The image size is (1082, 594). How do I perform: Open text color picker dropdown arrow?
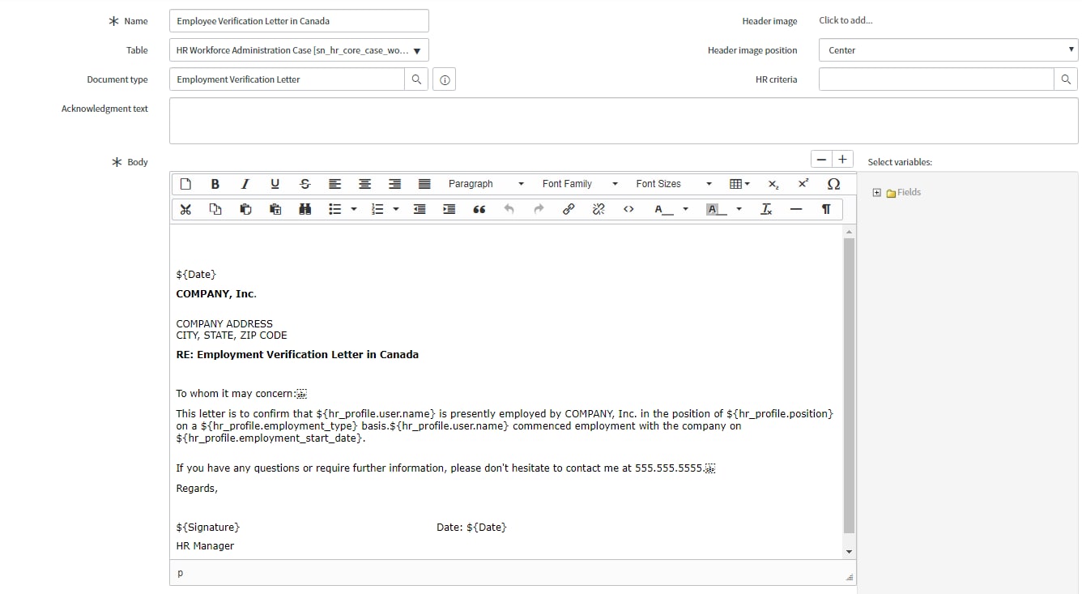pos(686,209)
